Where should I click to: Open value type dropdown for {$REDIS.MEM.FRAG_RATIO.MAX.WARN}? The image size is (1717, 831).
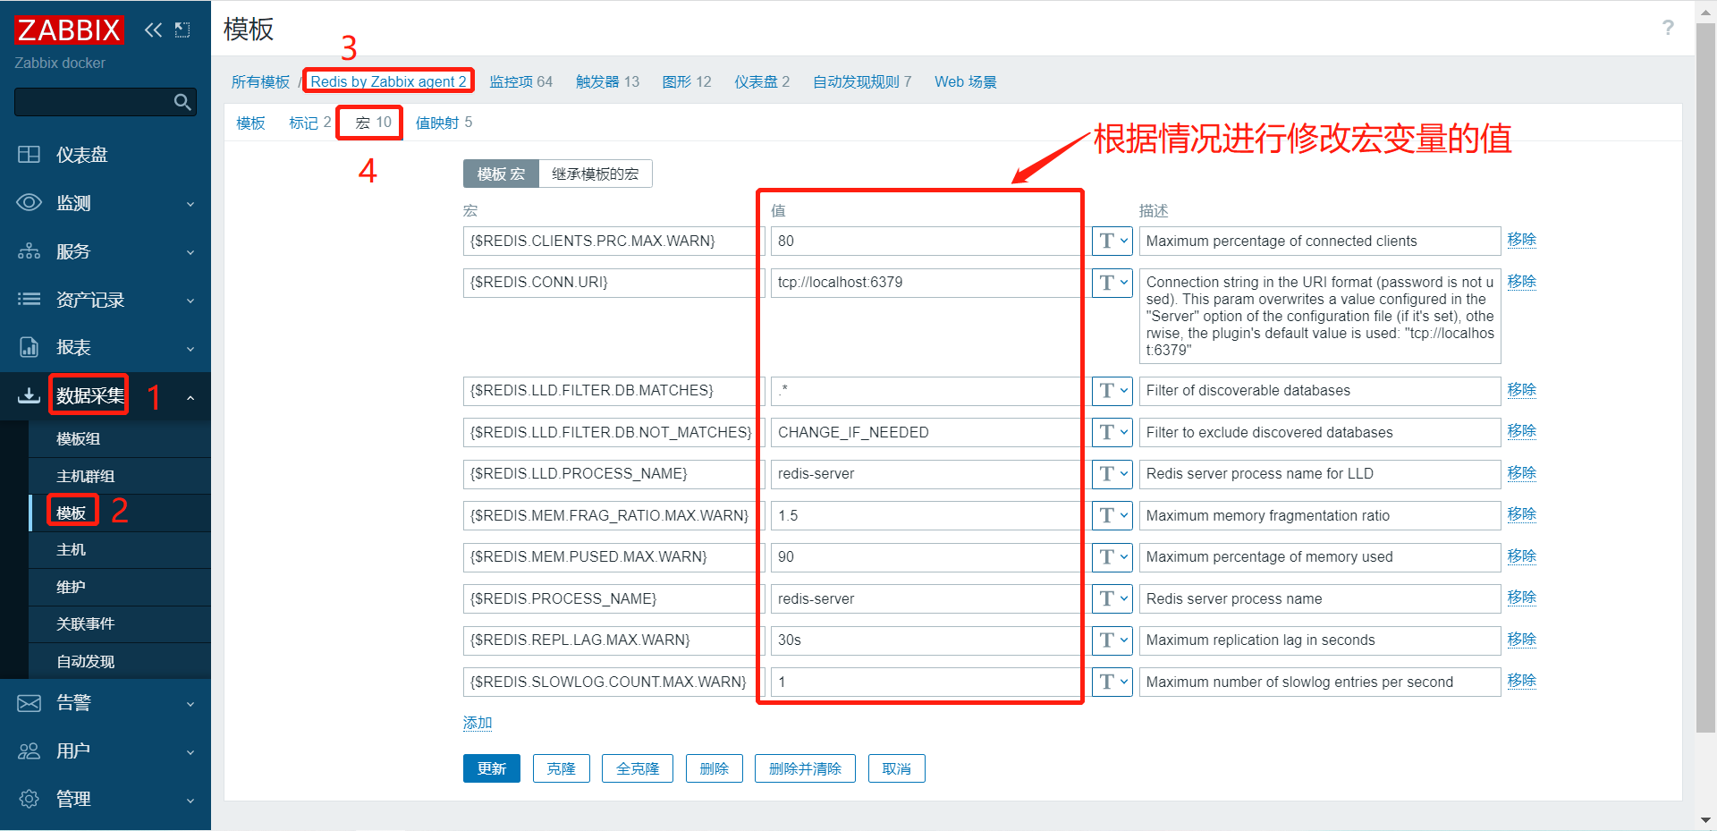pos(1112,515)
